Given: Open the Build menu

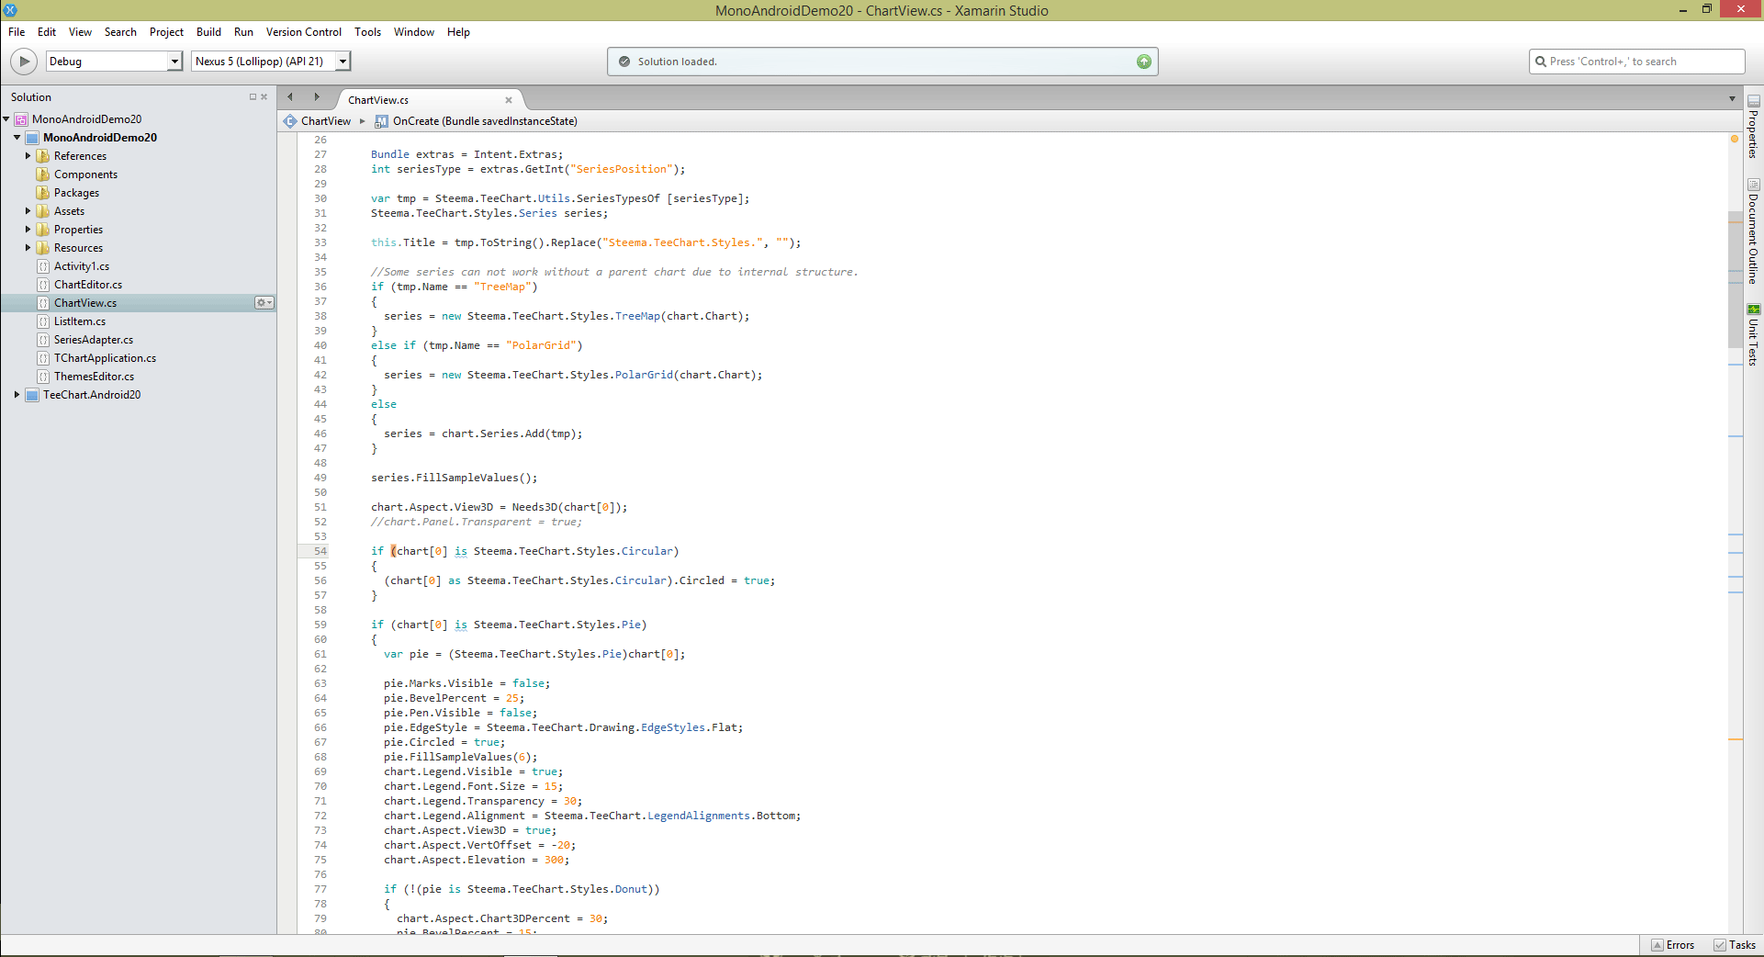Looking at the screenshot, I should coord(208,32).
